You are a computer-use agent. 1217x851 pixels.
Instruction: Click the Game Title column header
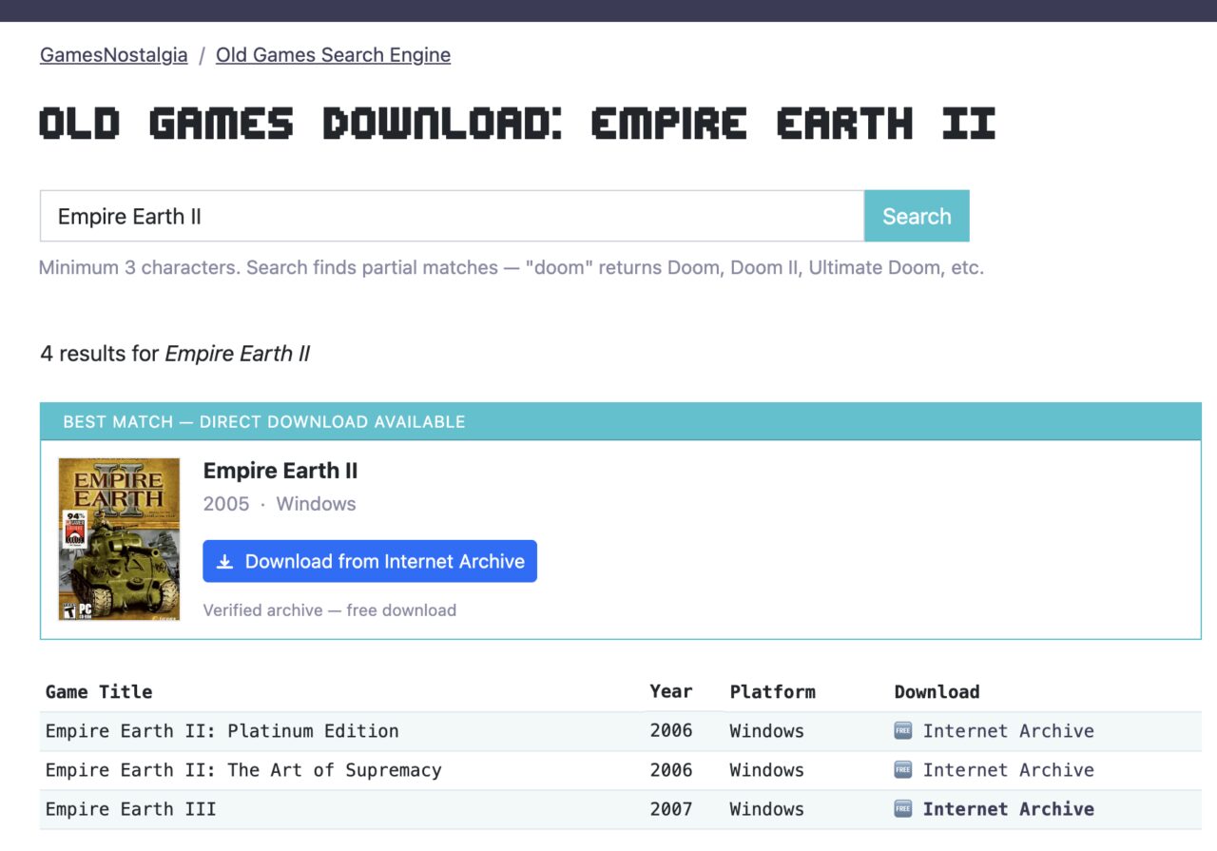99,692
